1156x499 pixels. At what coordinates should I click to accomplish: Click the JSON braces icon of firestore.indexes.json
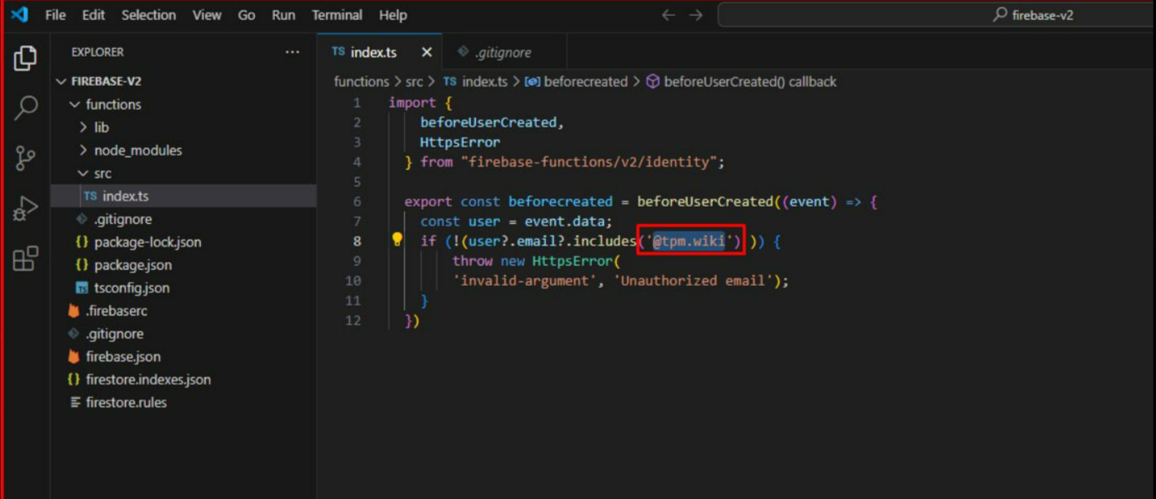[x=73, y=379]
